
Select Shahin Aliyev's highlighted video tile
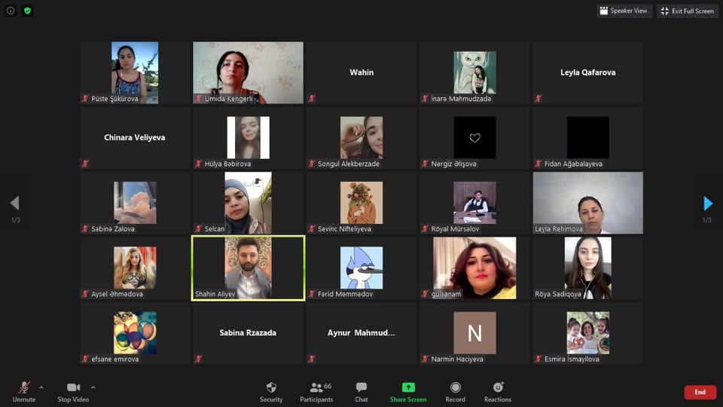[x=248, y=268]
